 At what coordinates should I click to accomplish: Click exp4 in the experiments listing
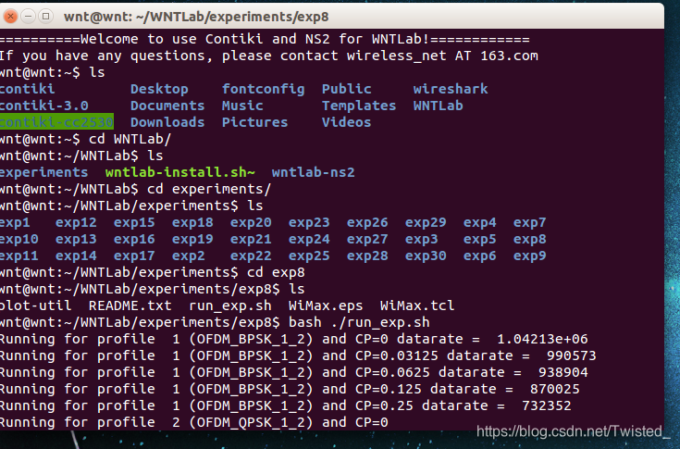pyautogui.click(x=479, y=223)
